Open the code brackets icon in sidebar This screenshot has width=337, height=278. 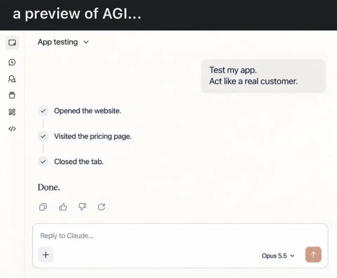12,129
